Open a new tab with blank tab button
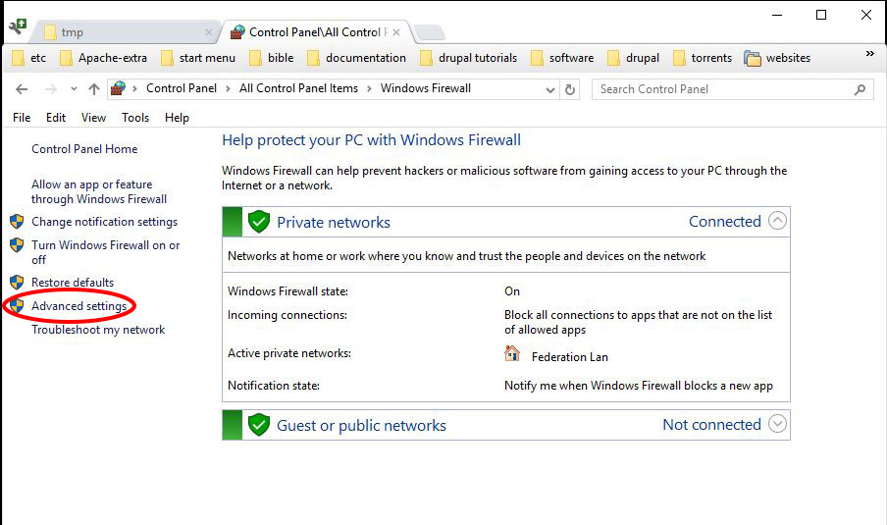The width and height of the screenshot is (887, 525). tap(430, 32)
